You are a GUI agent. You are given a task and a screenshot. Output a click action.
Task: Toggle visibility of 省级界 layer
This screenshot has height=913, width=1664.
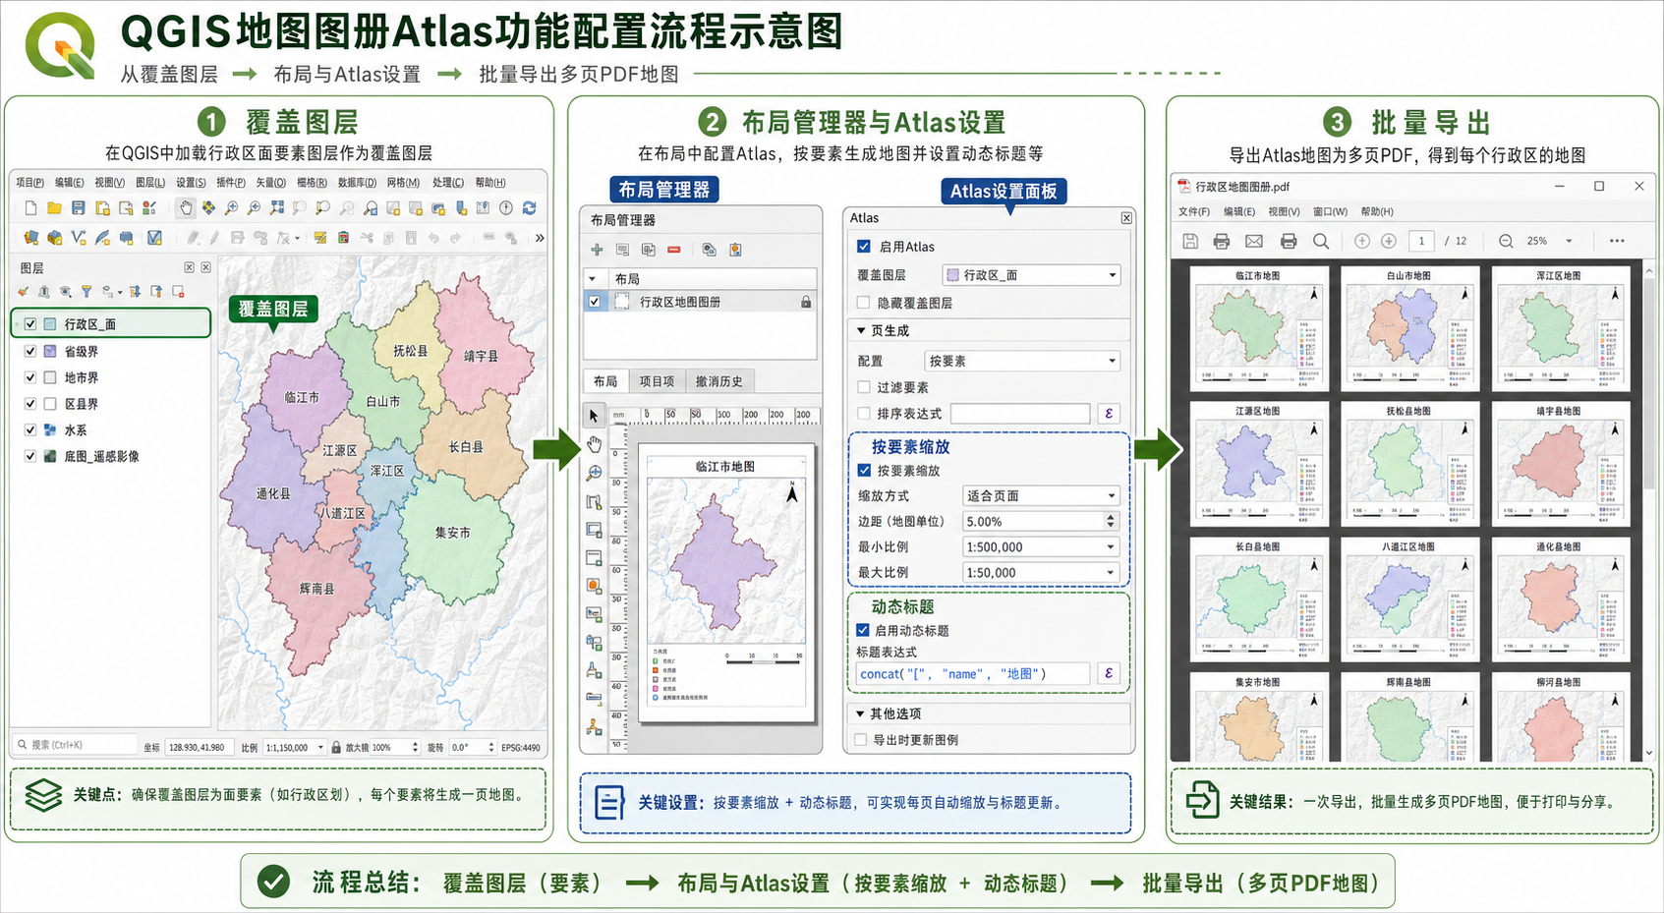click(x=30, y=351)
